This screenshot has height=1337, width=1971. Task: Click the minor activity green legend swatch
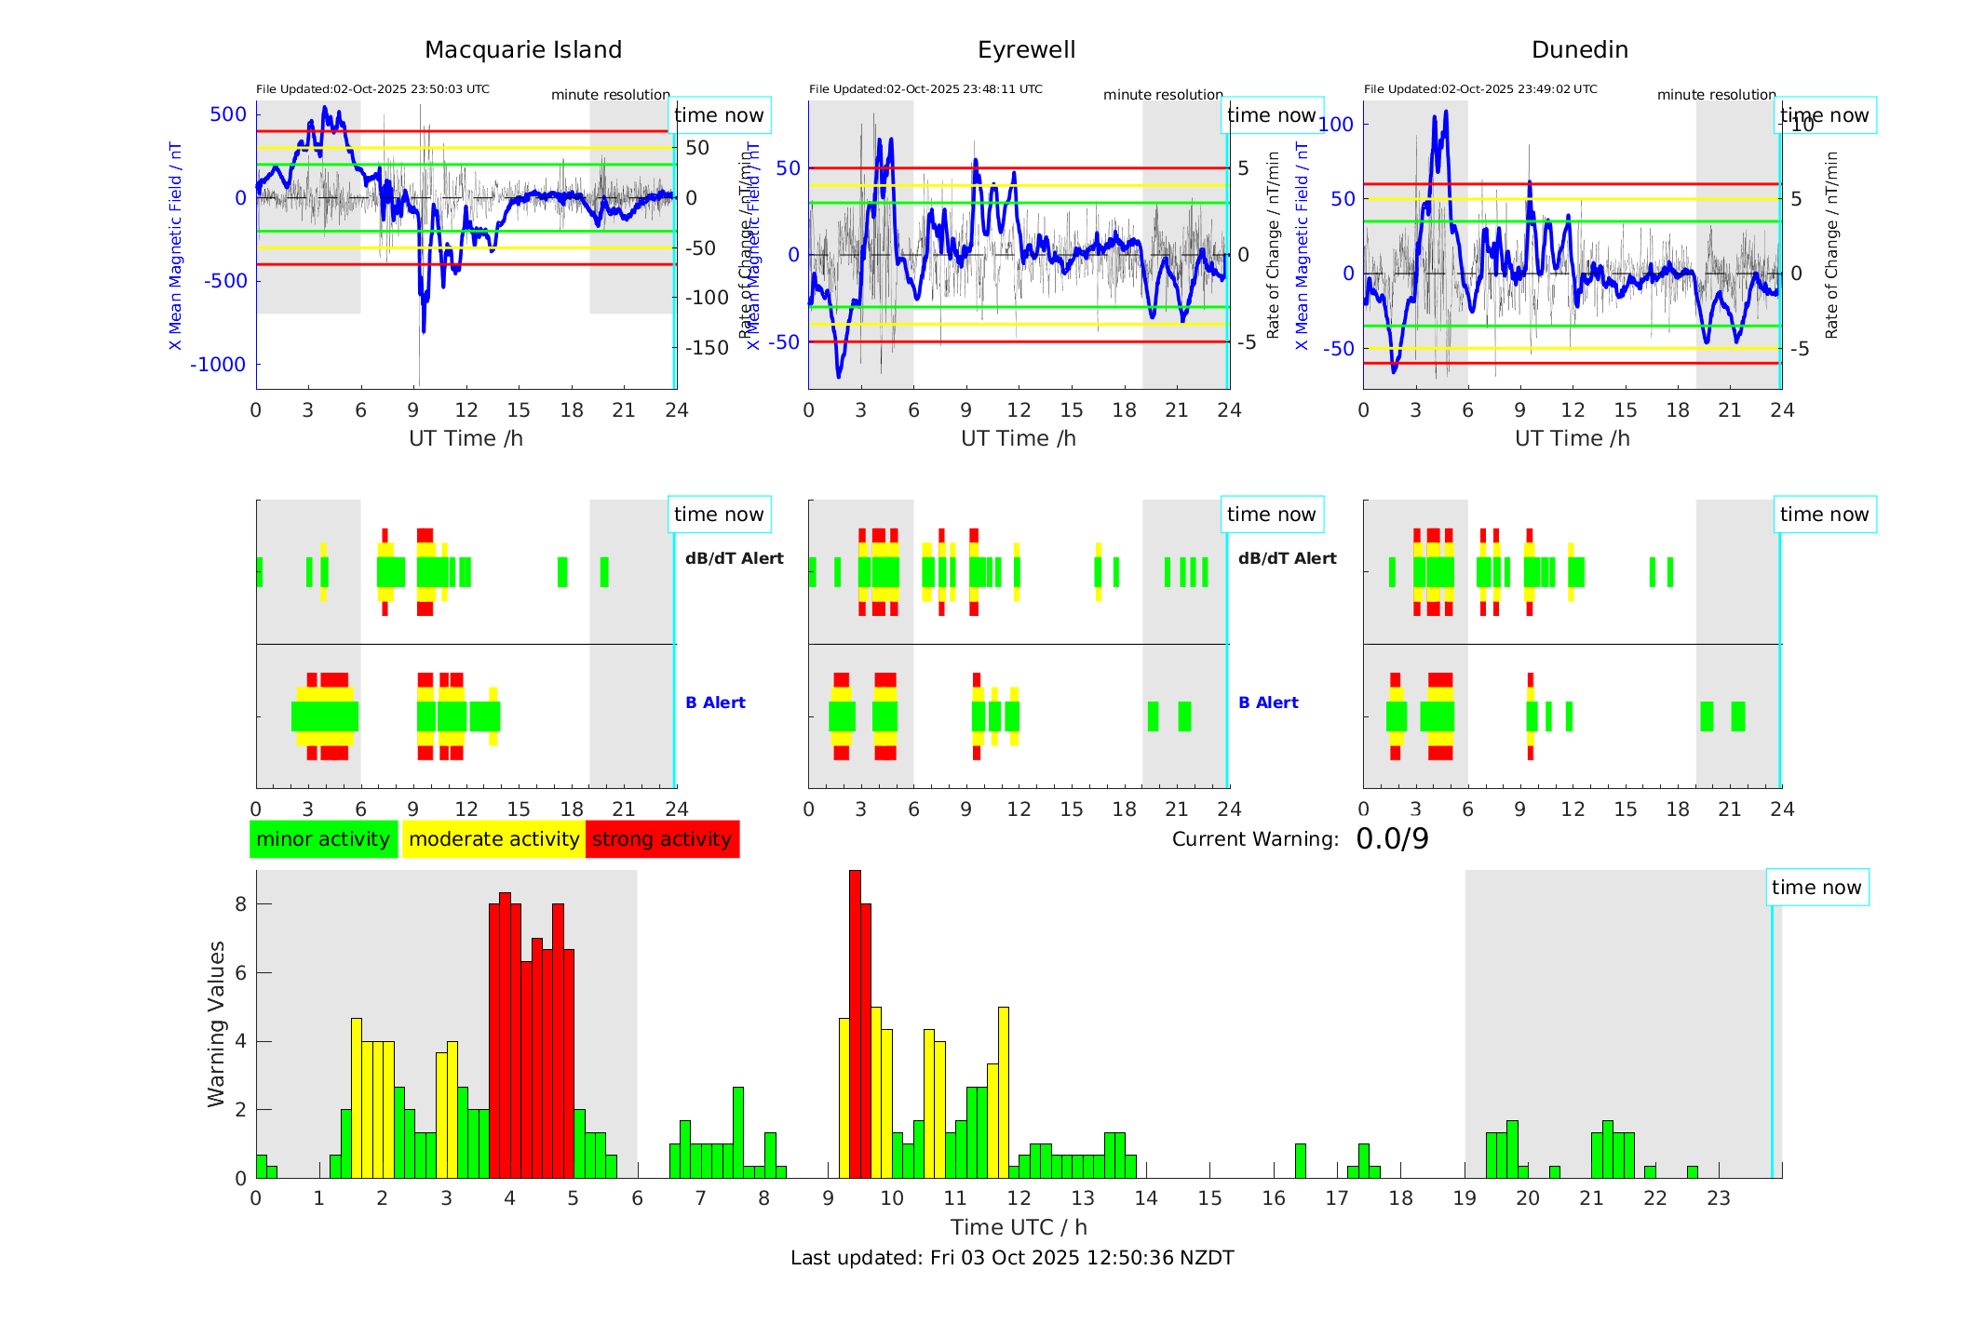(x=323, y=839)
